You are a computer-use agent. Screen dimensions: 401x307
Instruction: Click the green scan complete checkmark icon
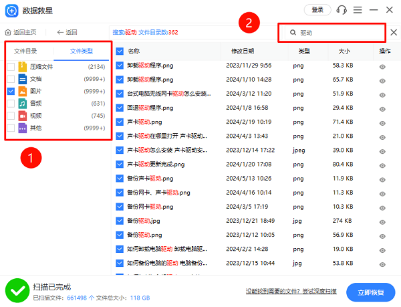[17, 290]
